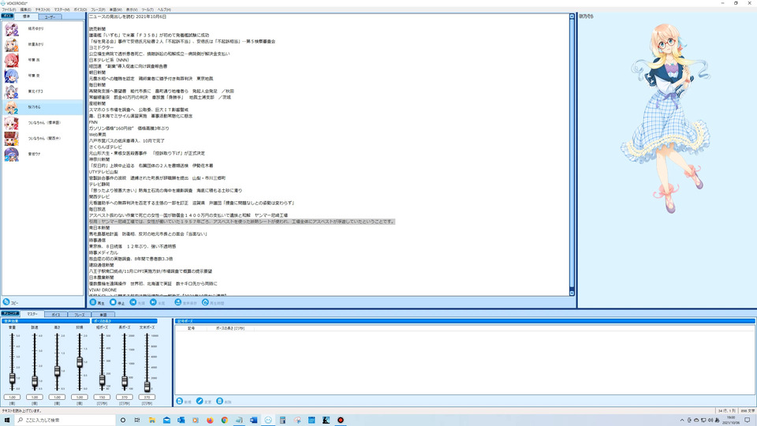Click the text editor scrollbar down arrow
Screen dimensions: 757x426
tap(572, 293)
